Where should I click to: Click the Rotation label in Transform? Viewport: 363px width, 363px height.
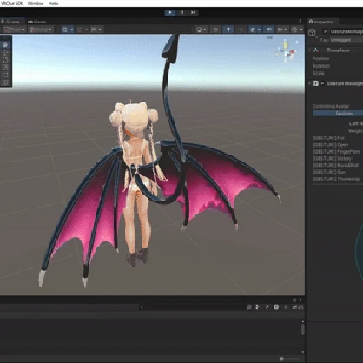pos(321,66)
